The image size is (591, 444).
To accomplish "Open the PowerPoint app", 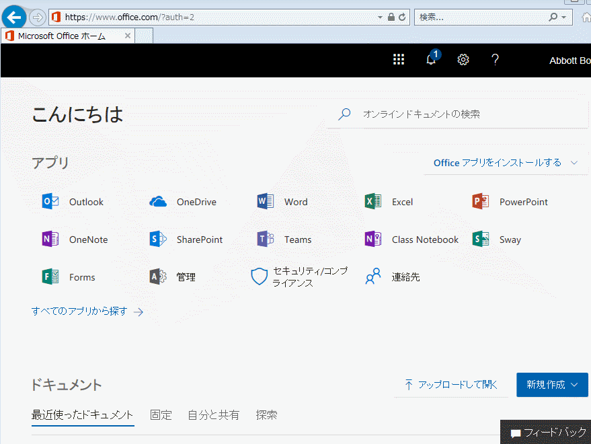I will (510, 202).
